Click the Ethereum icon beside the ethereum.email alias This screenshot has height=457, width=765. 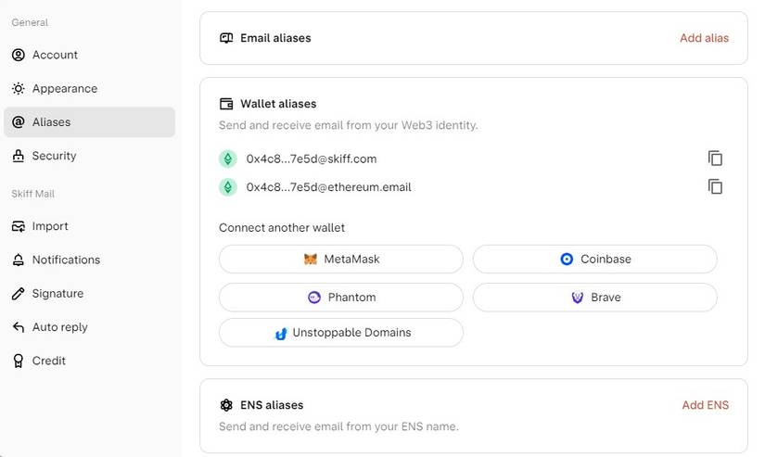coord(228,187)
